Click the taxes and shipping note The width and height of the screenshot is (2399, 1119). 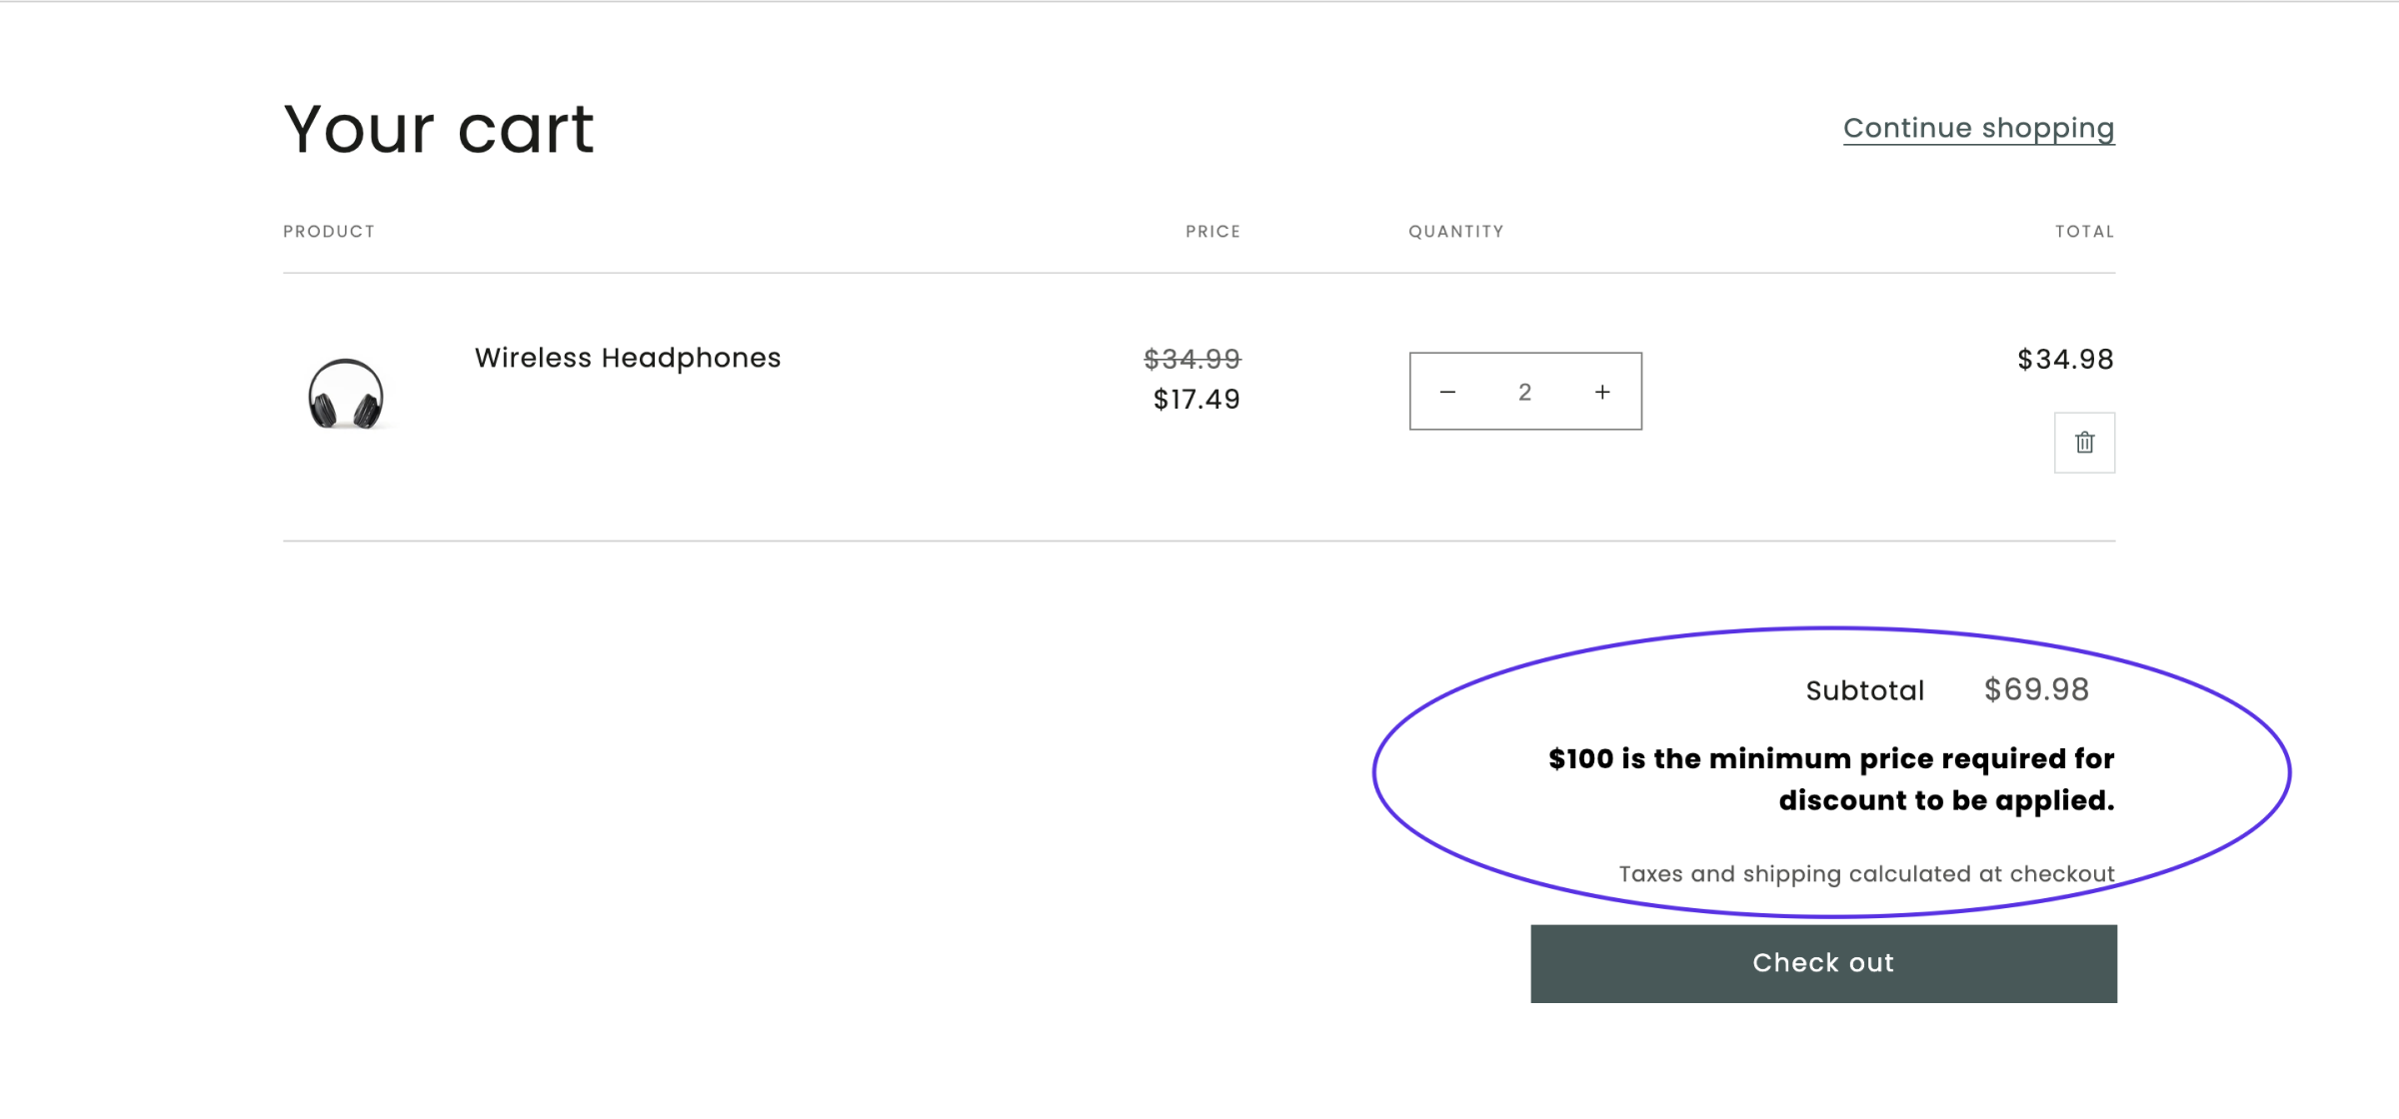tap(1866, 874)
